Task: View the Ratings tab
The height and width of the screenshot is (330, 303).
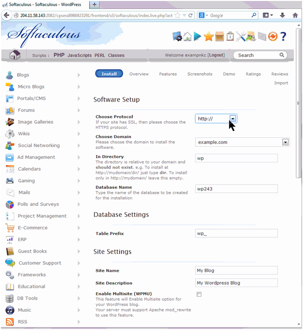Action: pyautogui.click(x=253, y=74)
